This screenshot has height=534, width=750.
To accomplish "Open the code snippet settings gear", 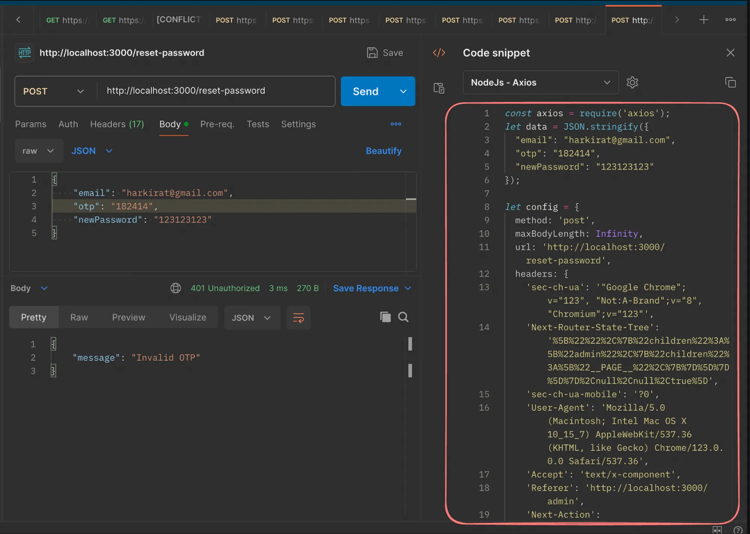I will (632, 82).
